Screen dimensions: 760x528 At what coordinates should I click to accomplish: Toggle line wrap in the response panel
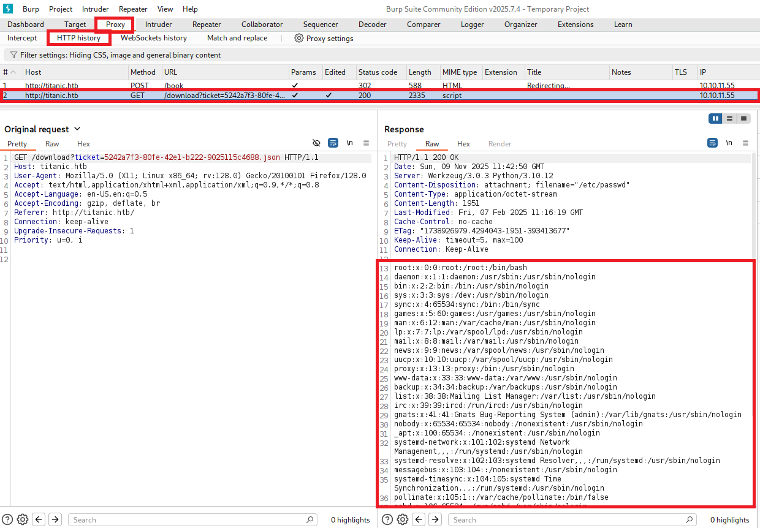coord(713,143)
